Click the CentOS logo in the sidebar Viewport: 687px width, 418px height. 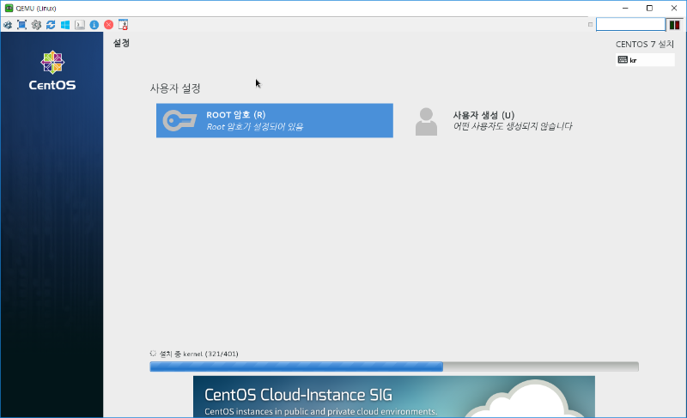coord(52,70)
